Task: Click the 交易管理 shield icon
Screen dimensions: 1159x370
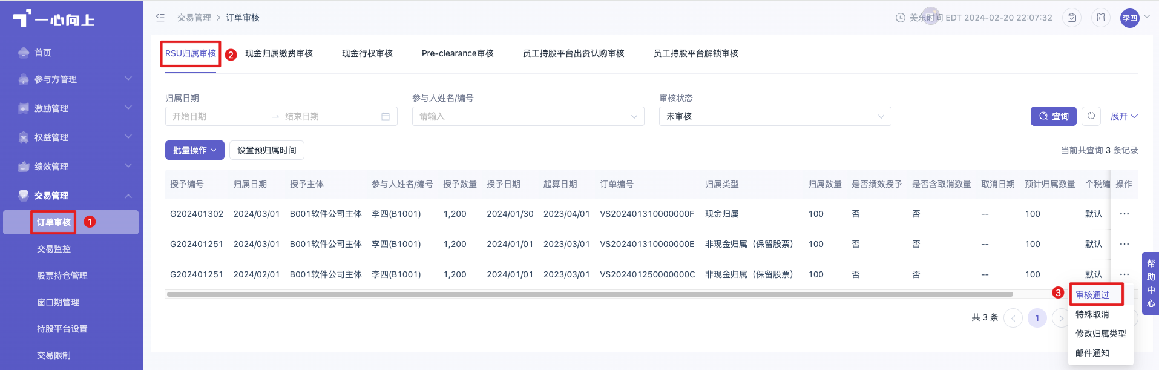Action: click(24, 195)
